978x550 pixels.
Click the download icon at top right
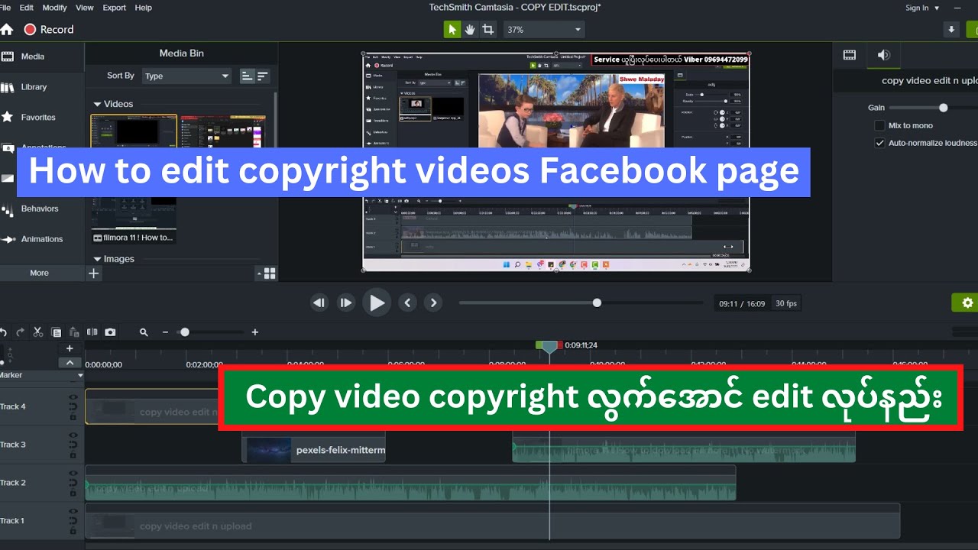pyautogui.click(x=951, y=30)
